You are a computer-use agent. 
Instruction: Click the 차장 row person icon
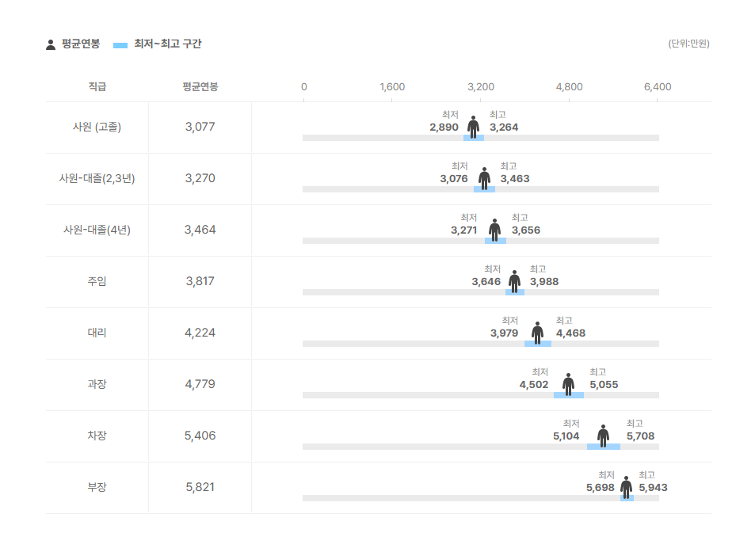pos(604,436)
